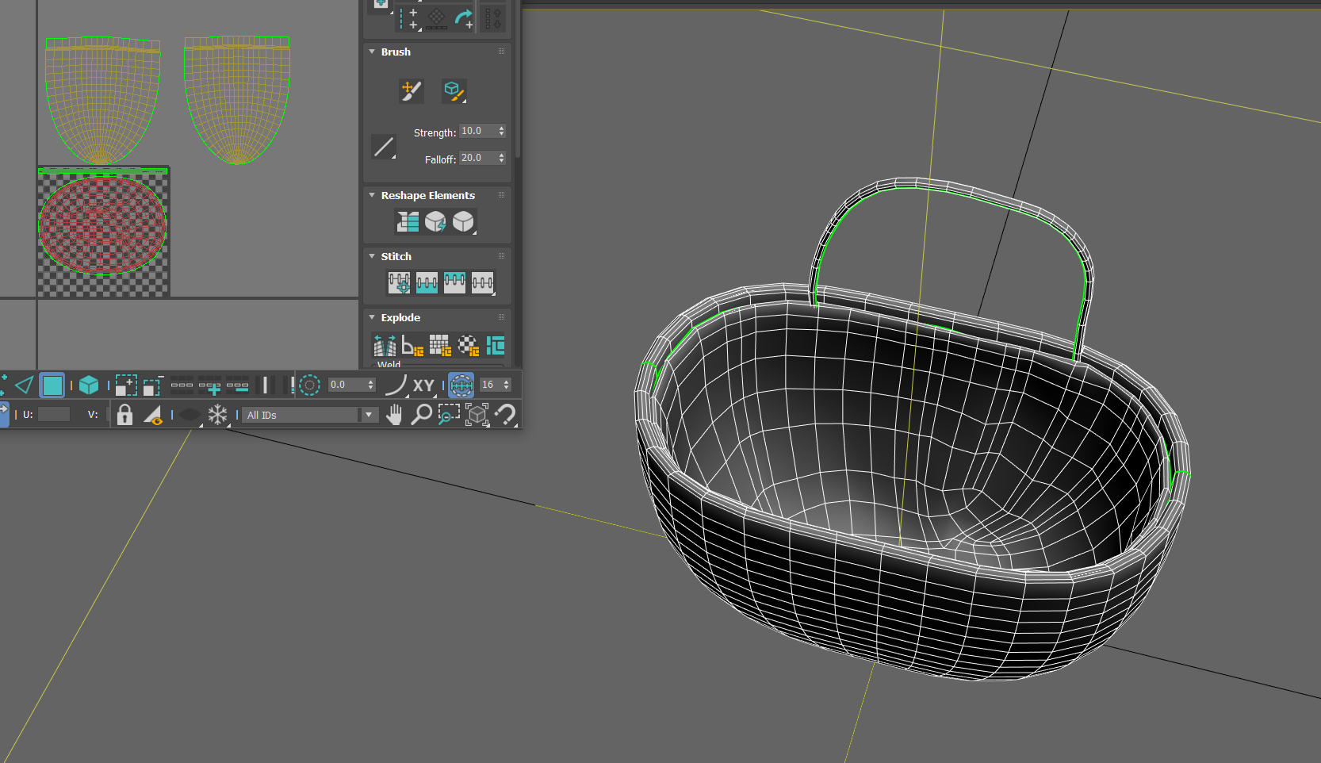Select the Relax brush tool in Brush rollout
The image size is (1321, 763).
point(454,90)
